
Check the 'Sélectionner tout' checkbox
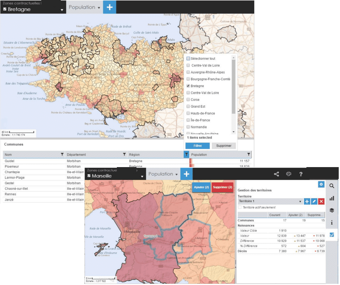188,59
